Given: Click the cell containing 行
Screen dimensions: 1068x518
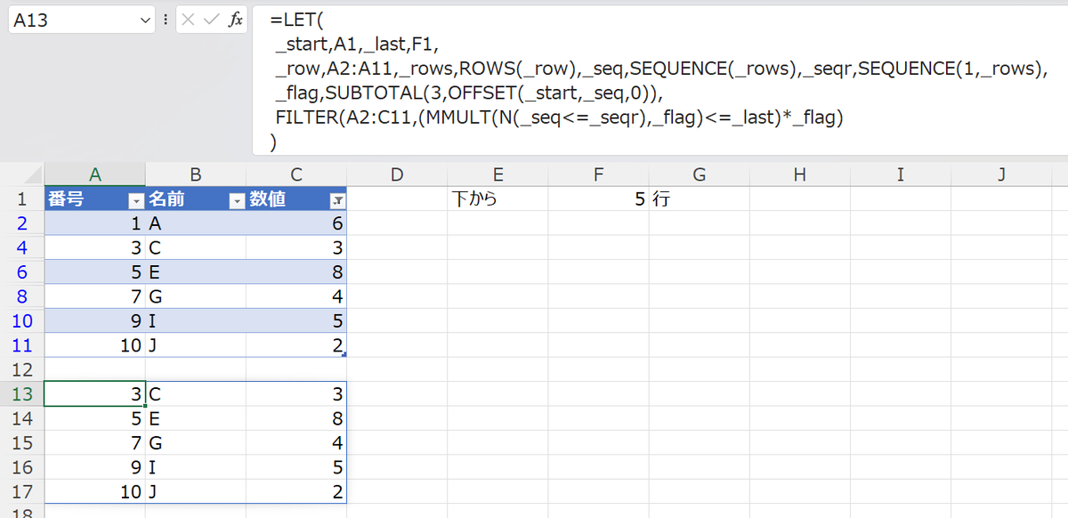Looking at the screenshot, I should coord(699,199).
